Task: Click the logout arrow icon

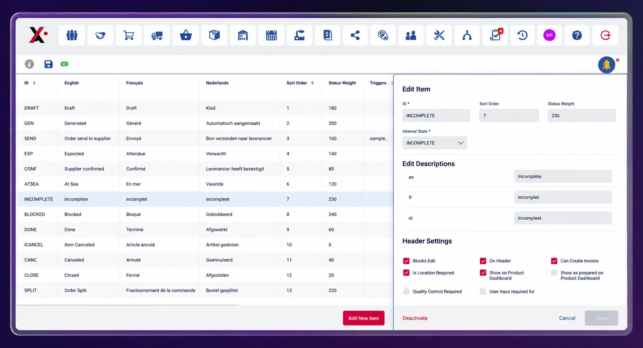Action: (605, 35)
